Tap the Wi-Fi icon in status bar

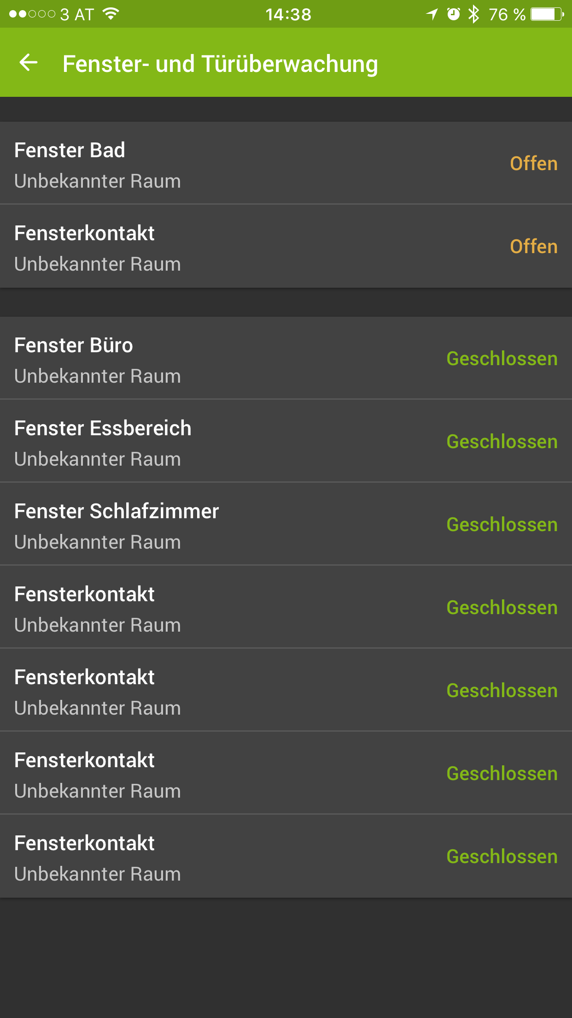click(111, 14)
